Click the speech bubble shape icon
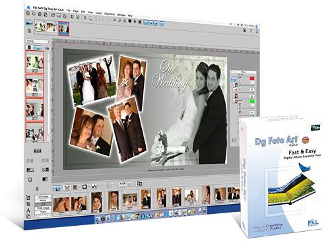The width and height of the screenshot is (330, 241). click(x=84, y=187)
